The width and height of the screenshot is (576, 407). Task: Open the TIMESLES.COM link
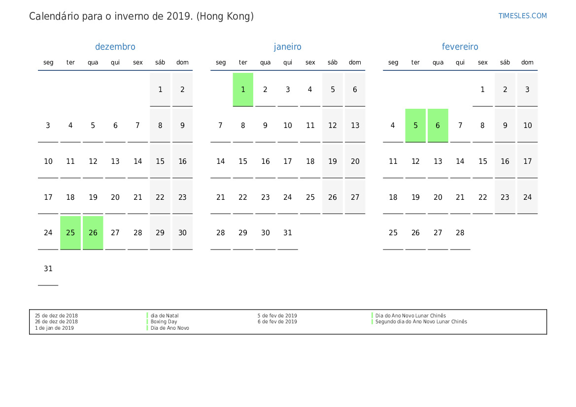pos(522,16)
